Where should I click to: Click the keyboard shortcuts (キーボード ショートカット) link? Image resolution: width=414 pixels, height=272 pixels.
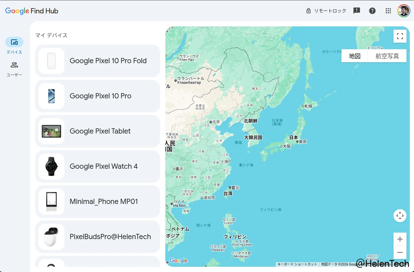(297, 264)
